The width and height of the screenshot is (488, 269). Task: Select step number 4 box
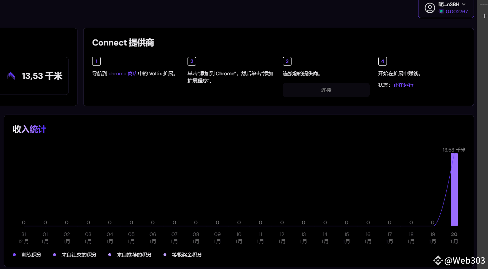(383, 61)
